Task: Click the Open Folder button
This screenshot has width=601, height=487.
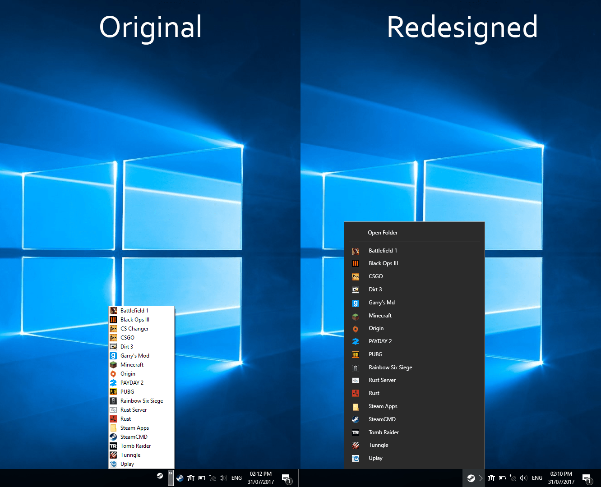Action: 383,233
